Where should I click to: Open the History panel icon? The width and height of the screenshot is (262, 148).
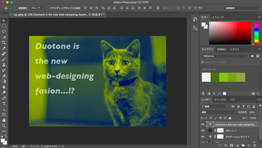[195, 19]
